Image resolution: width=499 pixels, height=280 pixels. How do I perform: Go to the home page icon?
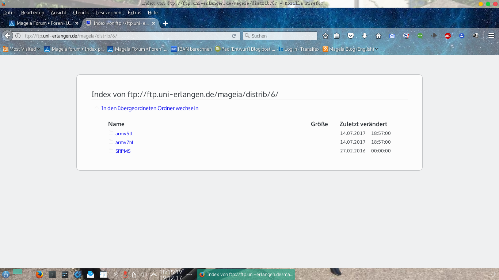pos(378,36)
